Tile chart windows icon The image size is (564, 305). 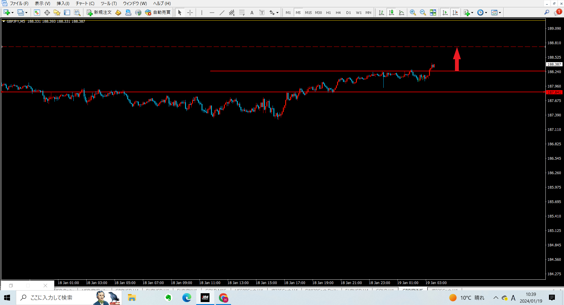433,12
